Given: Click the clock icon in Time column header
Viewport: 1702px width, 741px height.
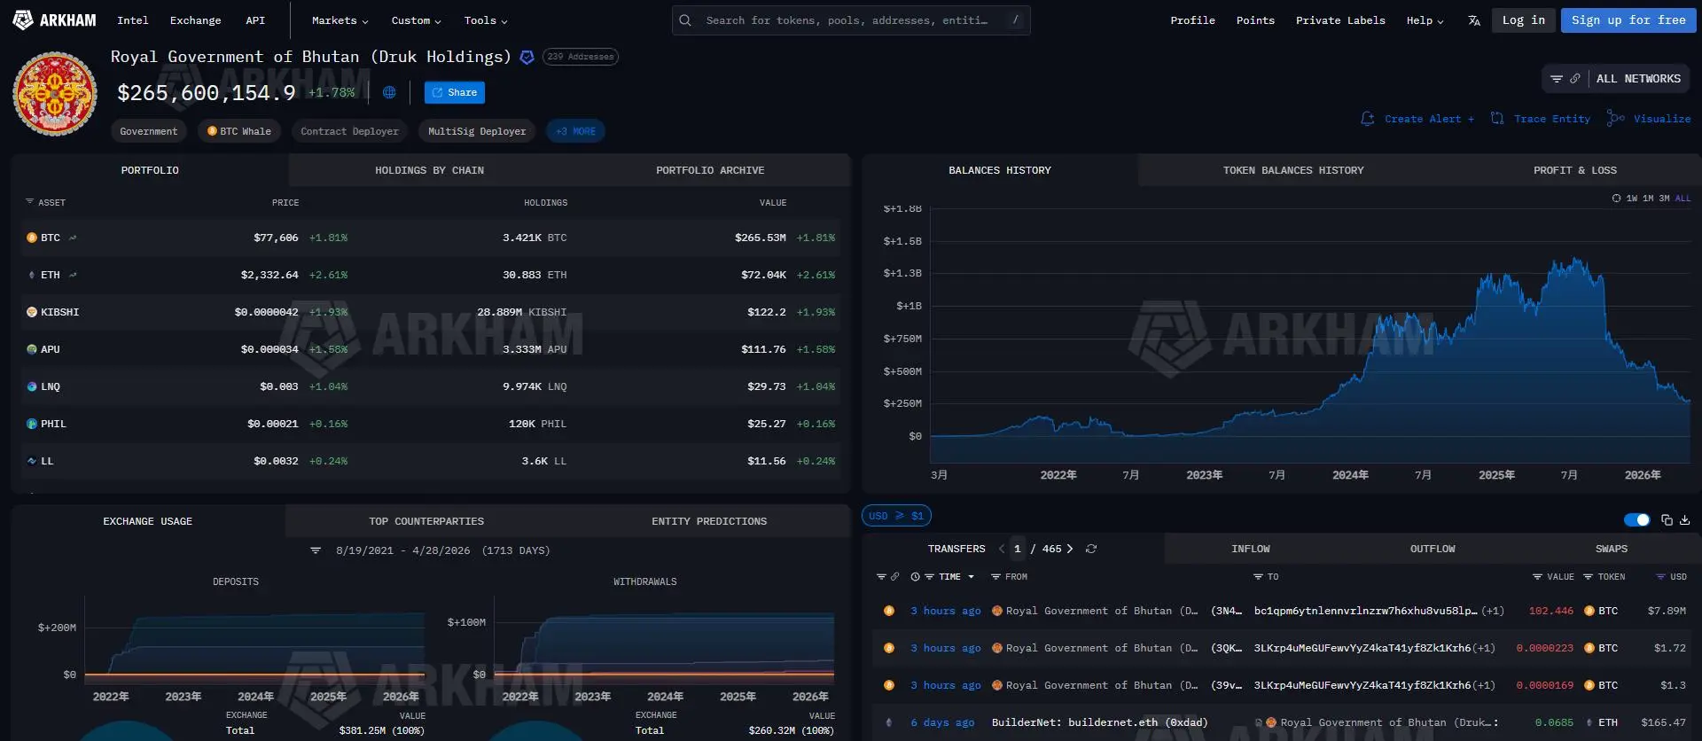Looking at the screenshot, I should click(915, 577).
